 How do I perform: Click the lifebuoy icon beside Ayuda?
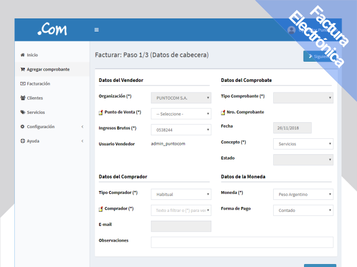23,141
